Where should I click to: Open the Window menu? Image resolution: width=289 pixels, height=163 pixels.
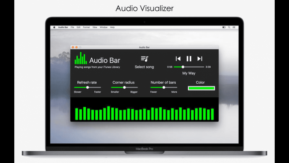tap(104, 27)
